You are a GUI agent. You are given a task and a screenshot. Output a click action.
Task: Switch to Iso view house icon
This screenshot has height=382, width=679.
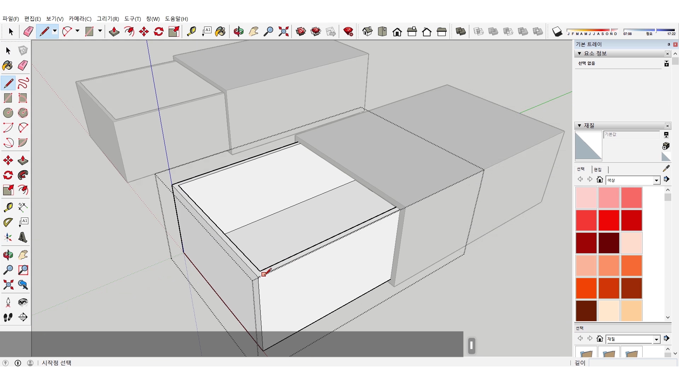click(x=367, y=32)
